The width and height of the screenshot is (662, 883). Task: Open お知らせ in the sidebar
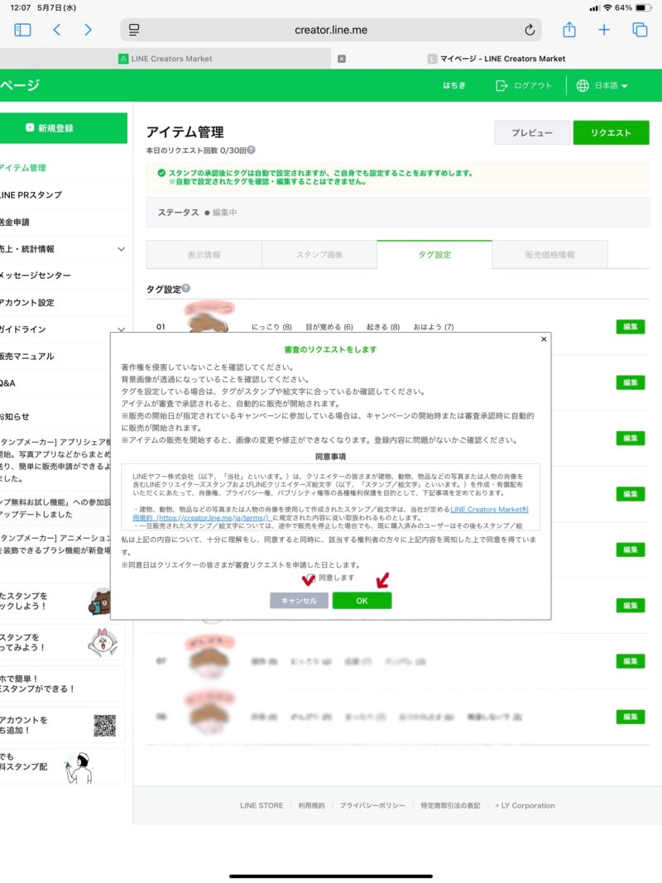(15, 416)
